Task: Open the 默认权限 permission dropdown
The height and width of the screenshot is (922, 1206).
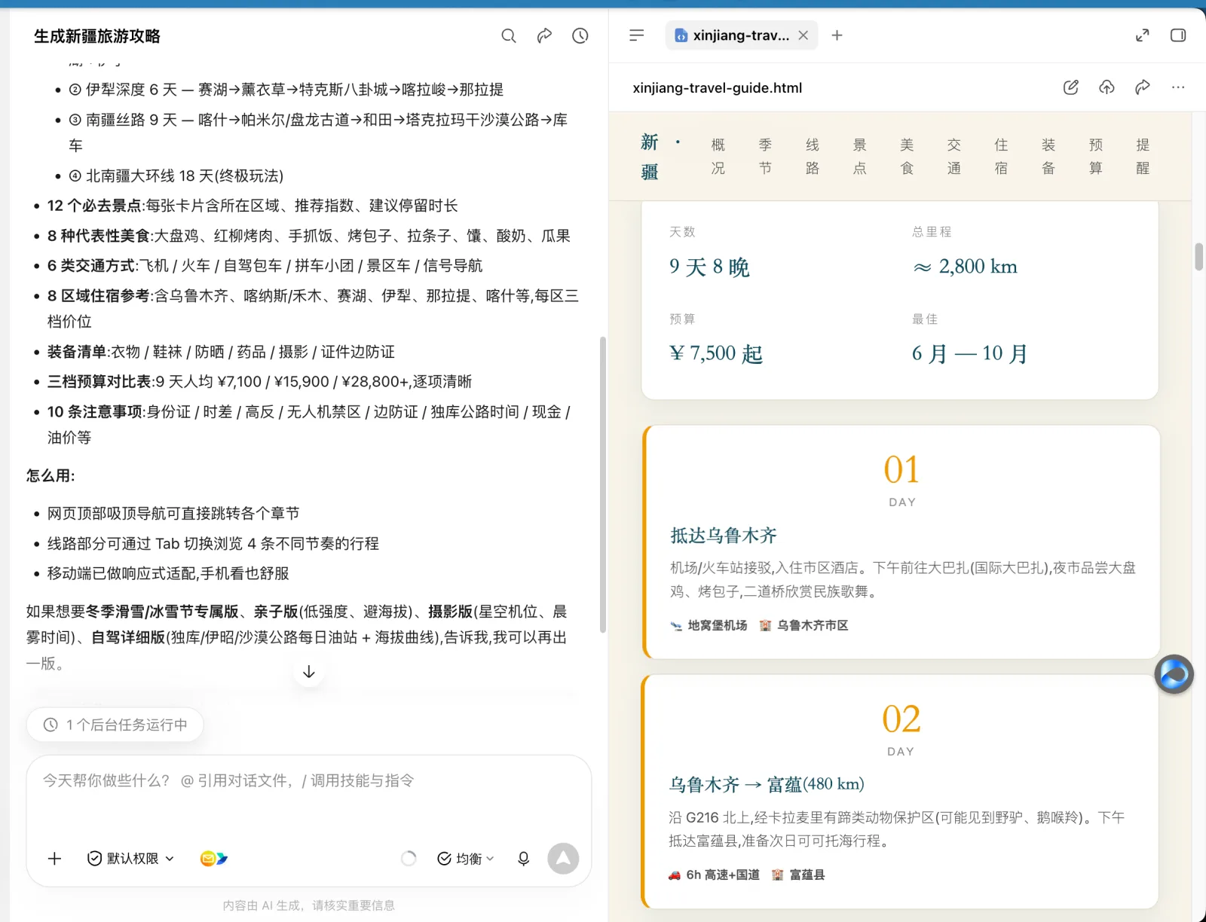Action: 131,859
